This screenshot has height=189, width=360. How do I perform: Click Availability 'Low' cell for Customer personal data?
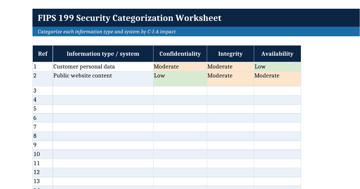tap(277, 67)
